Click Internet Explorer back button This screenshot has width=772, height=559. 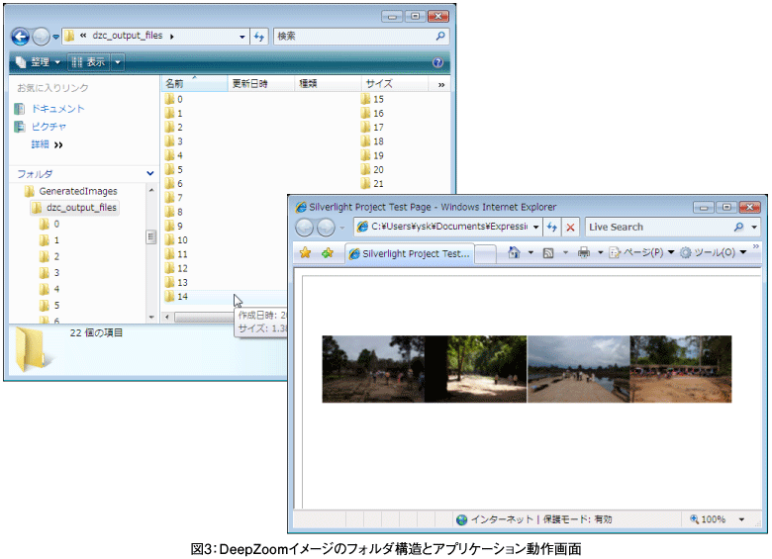point(304,228)
